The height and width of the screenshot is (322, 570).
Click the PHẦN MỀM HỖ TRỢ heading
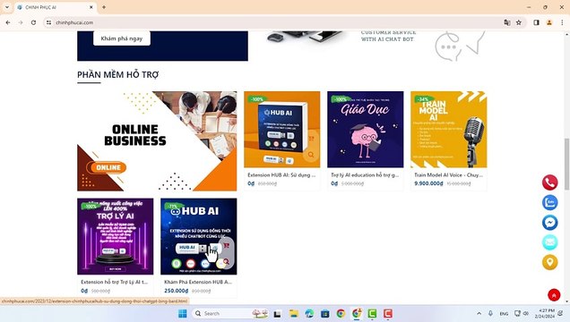point(118,75)
